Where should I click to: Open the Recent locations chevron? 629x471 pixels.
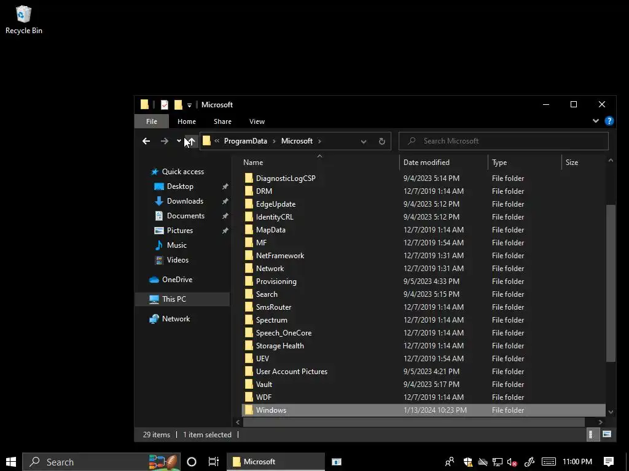point(179,141)
